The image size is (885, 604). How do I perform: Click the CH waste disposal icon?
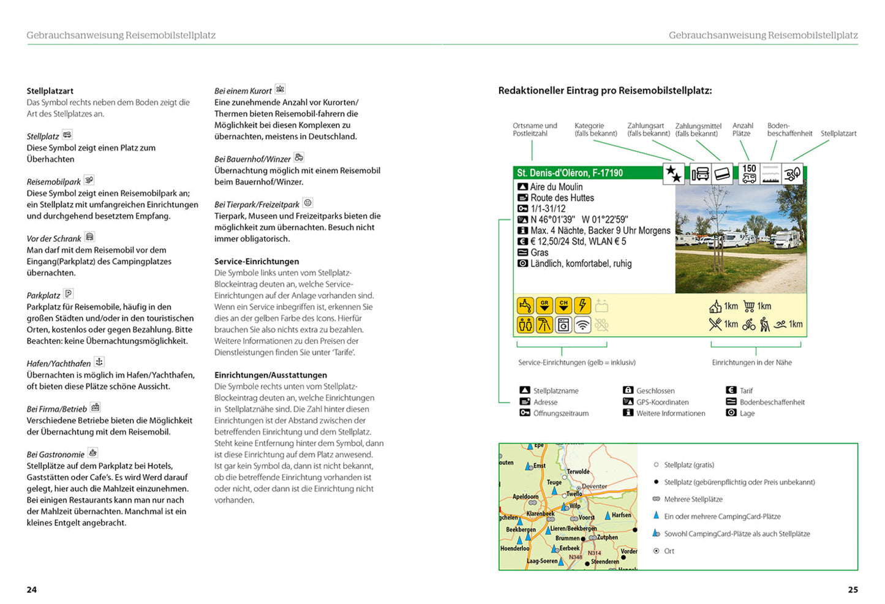(x=563, y=305)
